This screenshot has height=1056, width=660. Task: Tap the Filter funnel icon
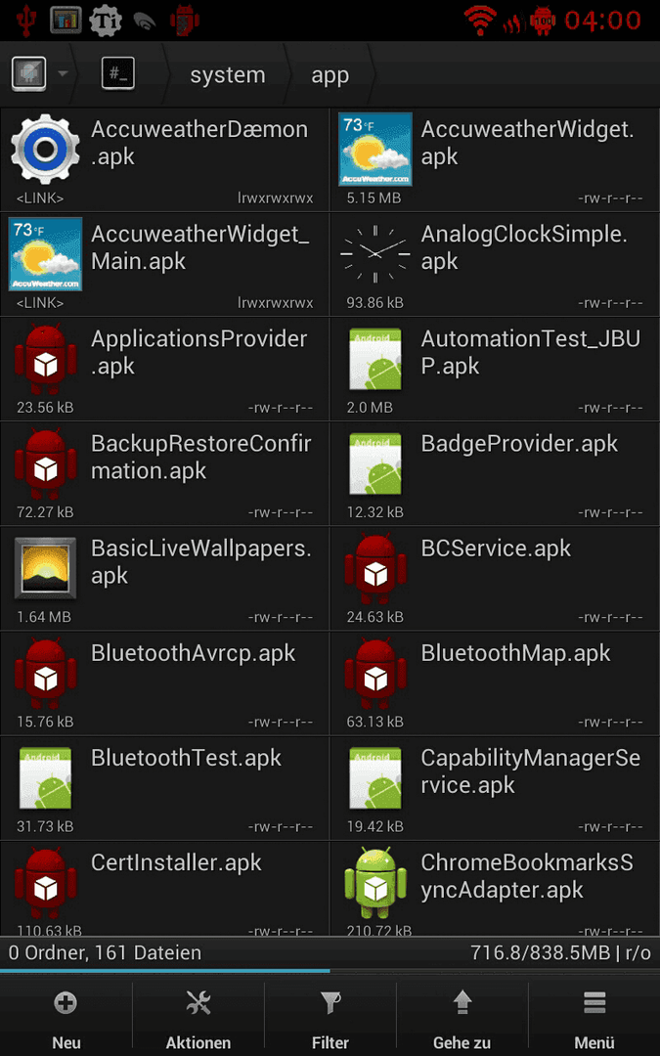click(330, 1003)
